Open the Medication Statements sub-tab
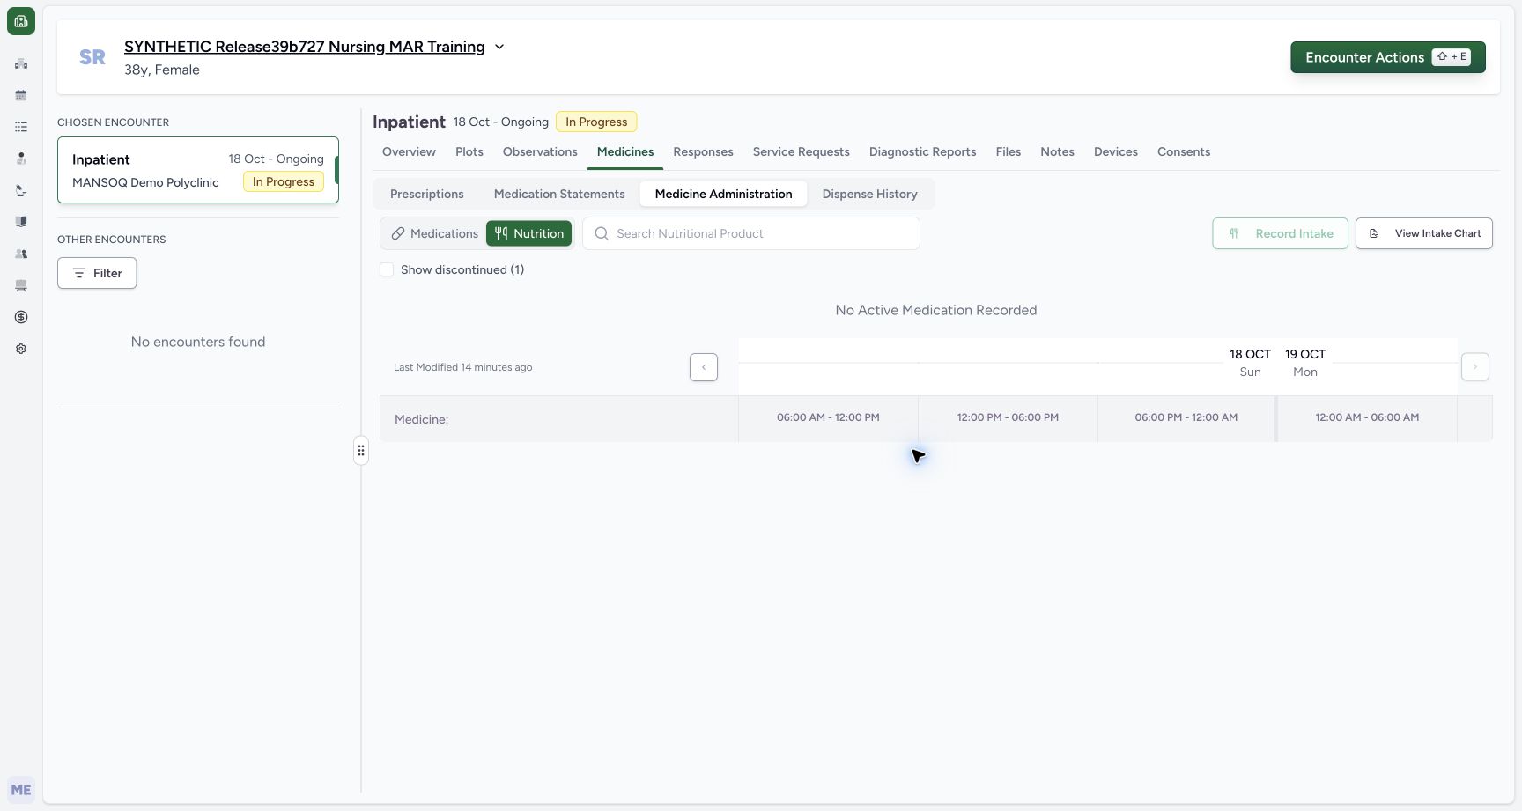Viewport: 1522px width, 811px height. (x=559, y=194)
